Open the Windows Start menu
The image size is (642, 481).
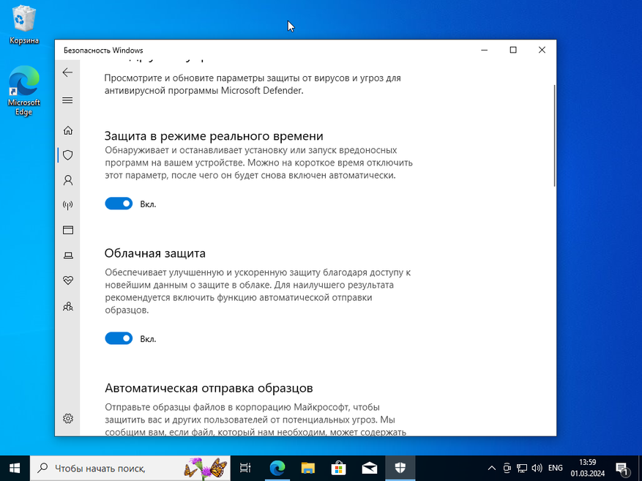[15, 468]
